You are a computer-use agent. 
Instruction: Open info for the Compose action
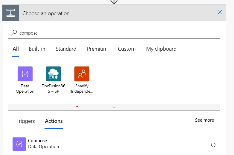tap(213, 145)
